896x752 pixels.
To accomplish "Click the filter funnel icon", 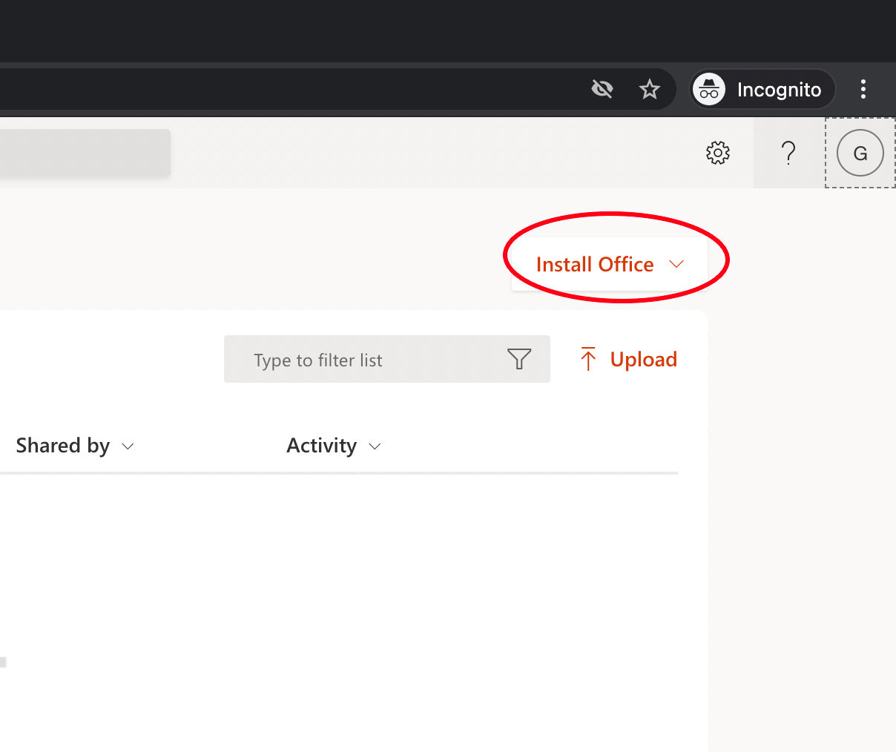I will tap(519, 359).
